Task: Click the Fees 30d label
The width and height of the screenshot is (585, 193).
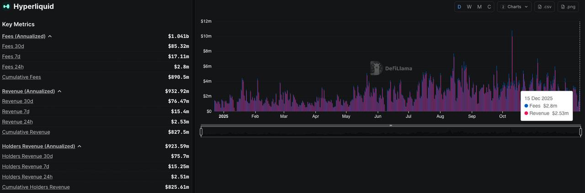Action: pyautogui.click(x=13, y=46)
